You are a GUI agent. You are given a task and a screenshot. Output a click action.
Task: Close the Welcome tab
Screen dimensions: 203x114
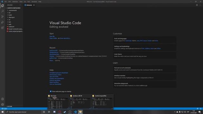[x=34, y=5]
